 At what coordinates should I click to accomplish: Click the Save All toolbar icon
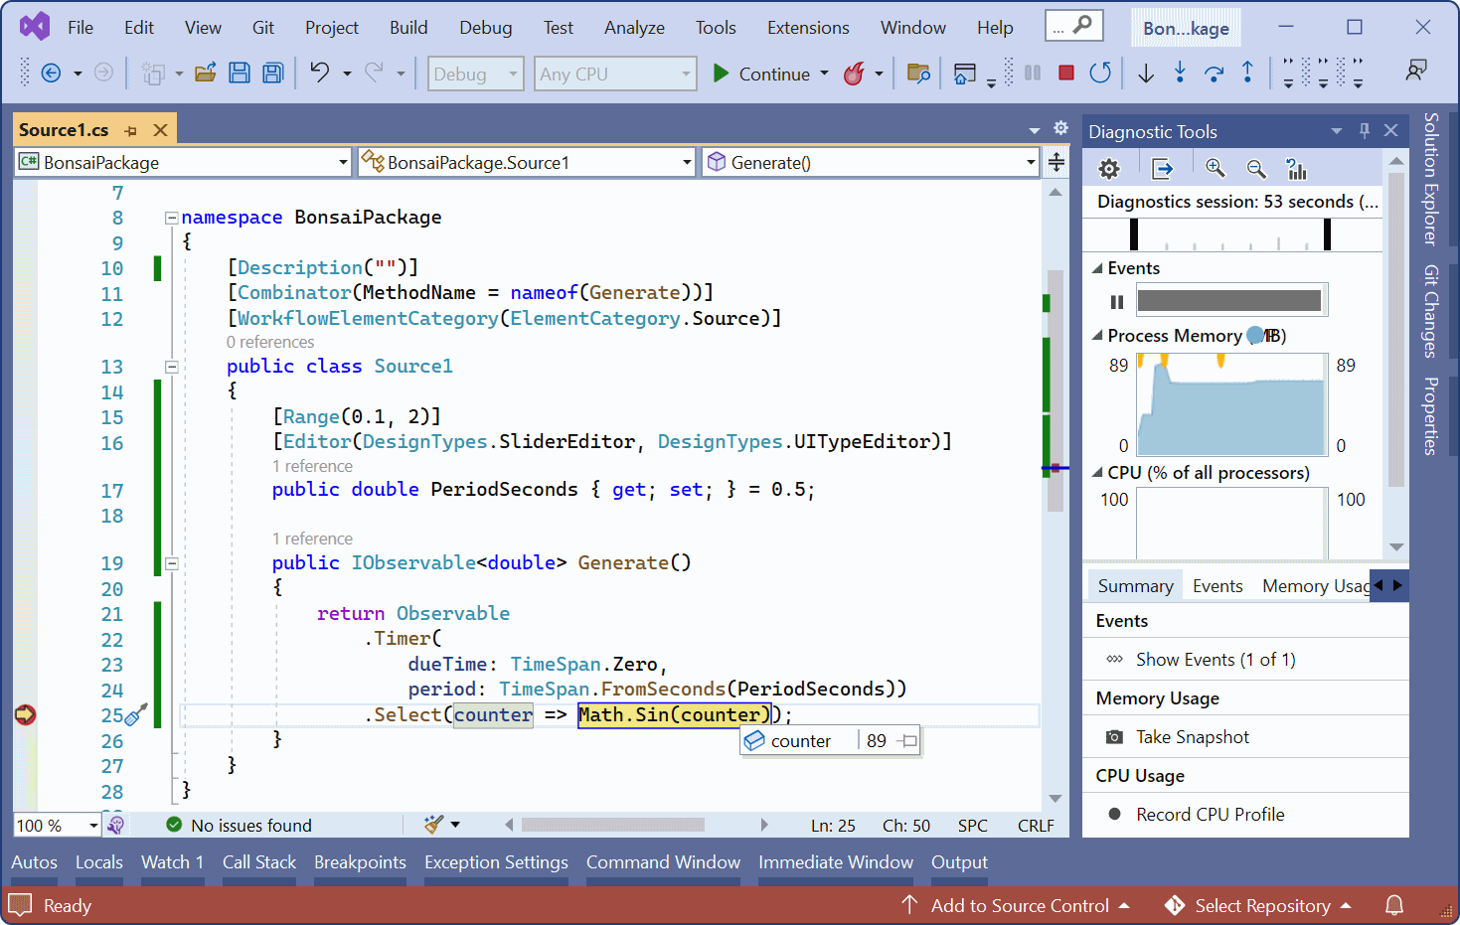tap(272, 73)
